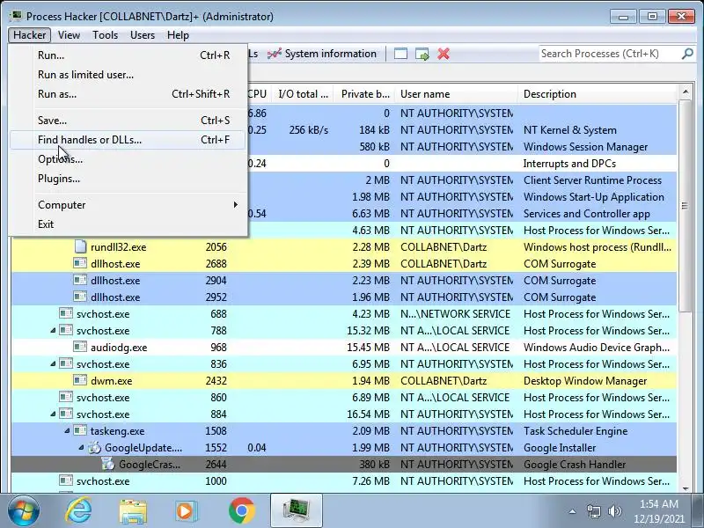Viewport: 704px width, 528px height.
Task: Collapse svchost.exe PID 836 tree node
Action: click(53, 364)
